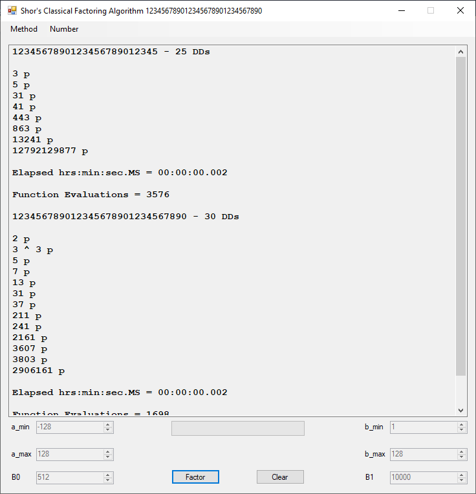Click the application icon in the title bar
Viewport: 476px width, 494px height.
(12, 11)
